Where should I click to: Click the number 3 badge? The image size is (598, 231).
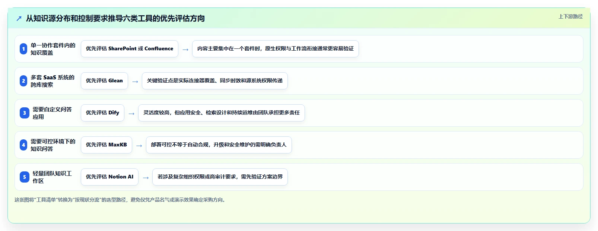pos(25,113)
